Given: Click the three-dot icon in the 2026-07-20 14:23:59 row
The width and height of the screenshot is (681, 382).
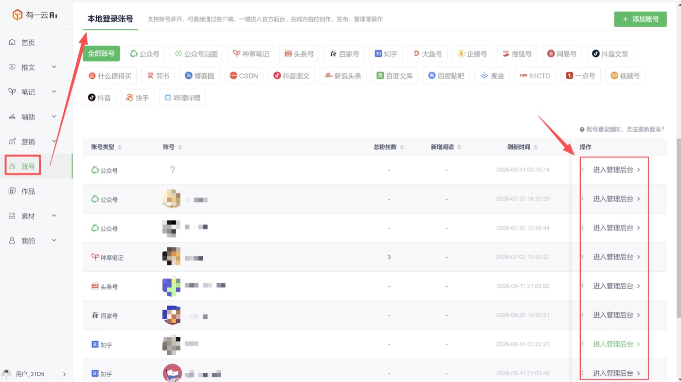Looking at the screenshot, I should 583,199.
